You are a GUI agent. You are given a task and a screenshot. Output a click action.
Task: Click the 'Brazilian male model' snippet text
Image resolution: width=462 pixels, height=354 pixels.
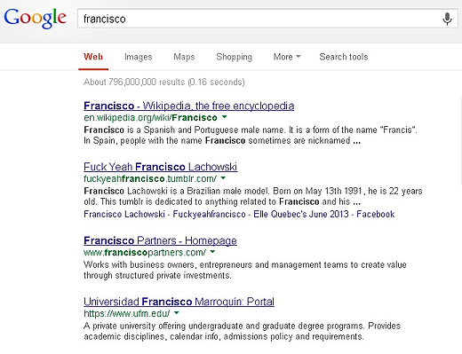pos(227,191)
